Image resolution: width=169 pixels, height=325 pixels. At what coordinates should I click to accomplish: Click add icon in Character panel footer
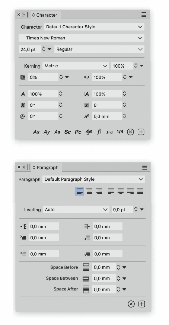click(141, 132)
